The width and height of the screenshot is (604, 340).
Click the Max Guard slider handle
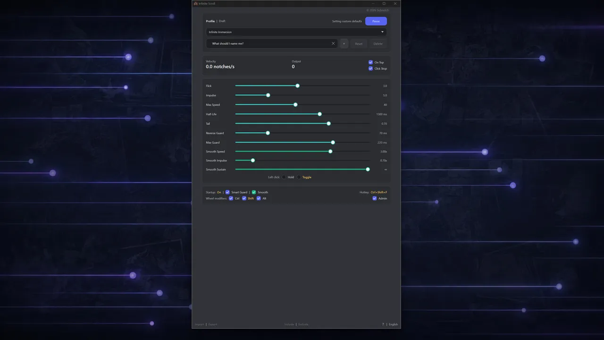[x=333, y=143]
